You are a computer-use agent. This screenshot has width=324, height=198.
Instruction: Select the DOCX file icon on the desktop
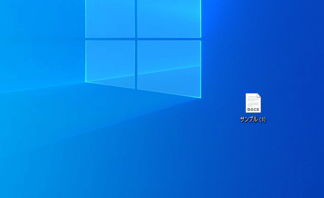(253, 103)
